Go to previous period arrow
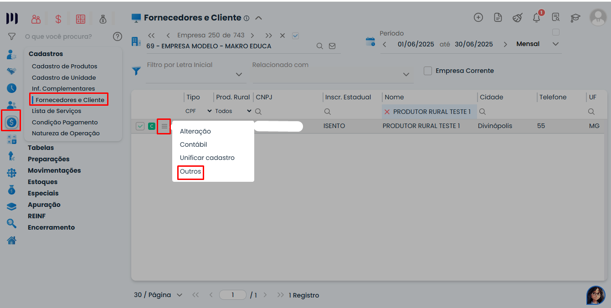 pyautogui.click(x=385, y=44)
